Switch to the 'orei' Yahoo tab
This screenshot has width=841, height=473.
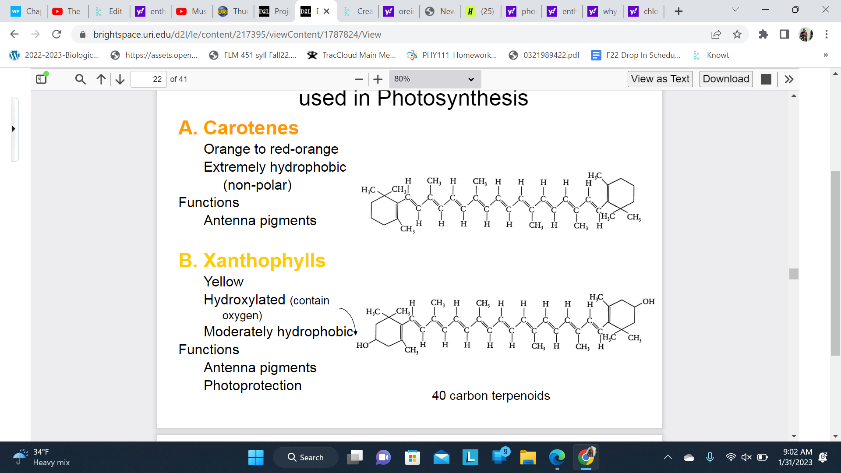[399, 11]
